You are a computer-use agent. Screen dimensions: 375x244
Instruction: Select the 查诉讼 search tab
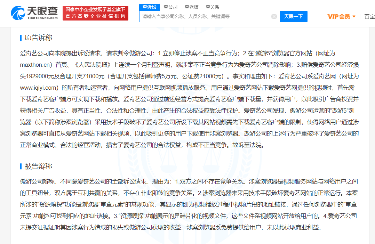click(150, 7)
